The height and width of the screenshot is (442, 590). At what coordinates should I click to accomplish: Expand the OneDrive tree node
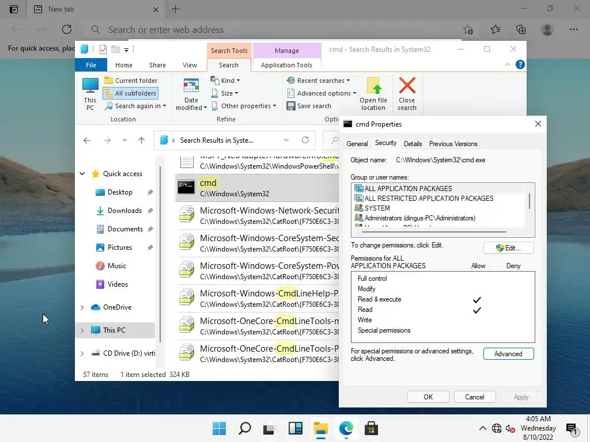click(82, 307)
